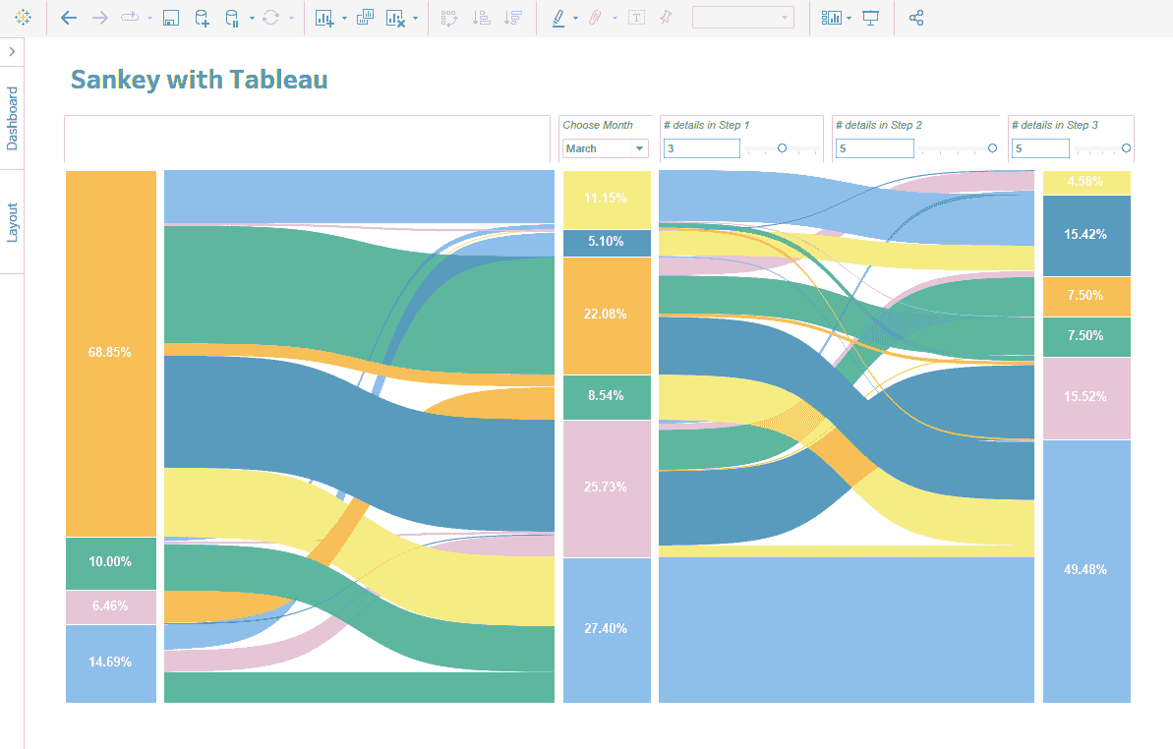Toggle Show Mark Labels text icon
1173x749 pixels.
click(636, 18)
